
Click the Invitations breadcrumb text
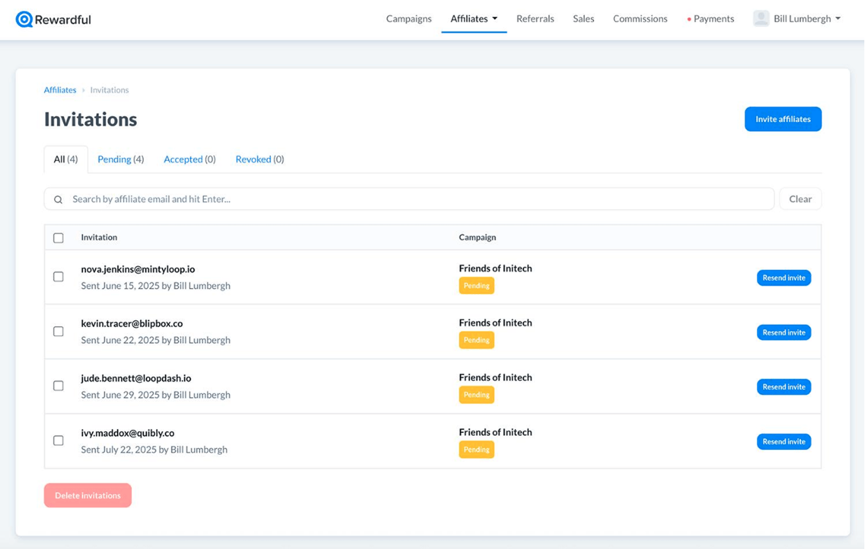[109, 90]
